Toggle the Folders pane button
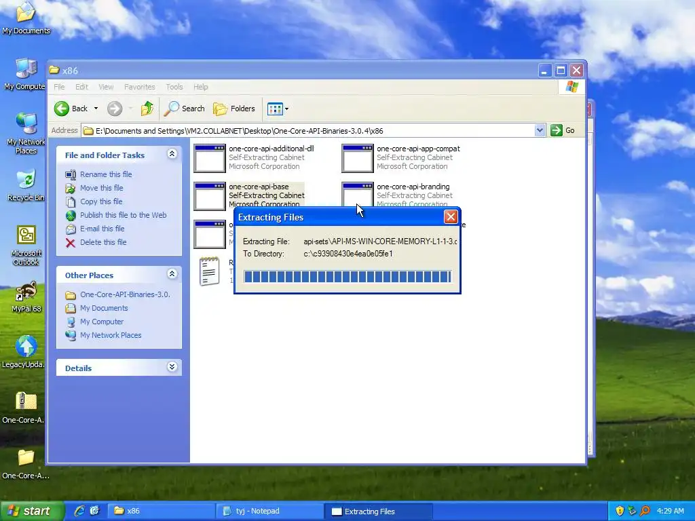This screenshot has height=521, width=695. 234,109
